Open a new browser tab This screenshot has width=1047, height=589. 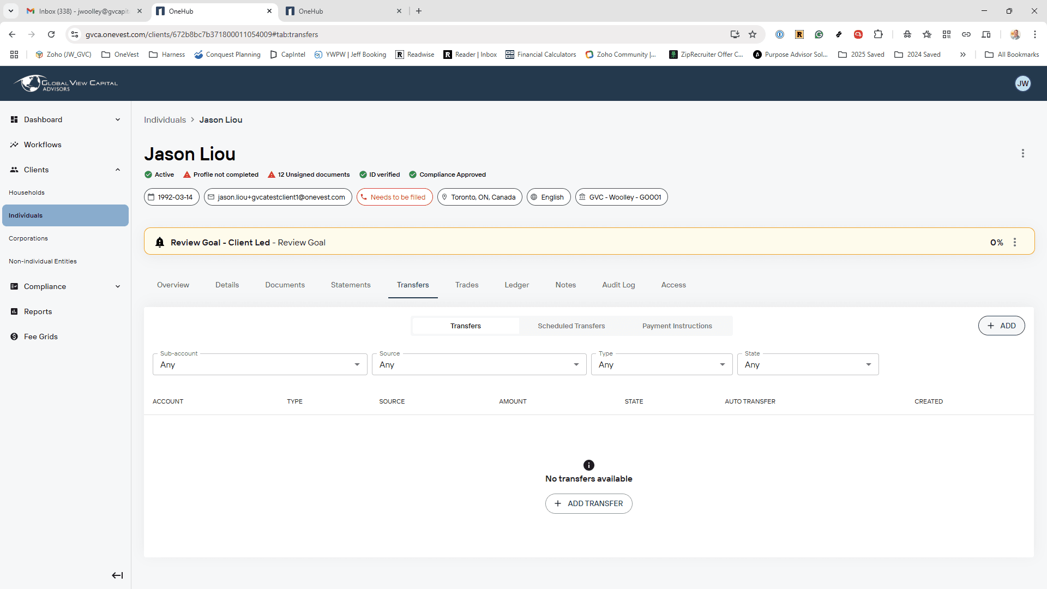(419, 11)
